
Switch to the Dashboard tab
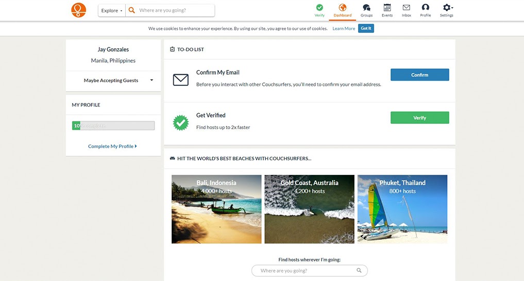343,11
